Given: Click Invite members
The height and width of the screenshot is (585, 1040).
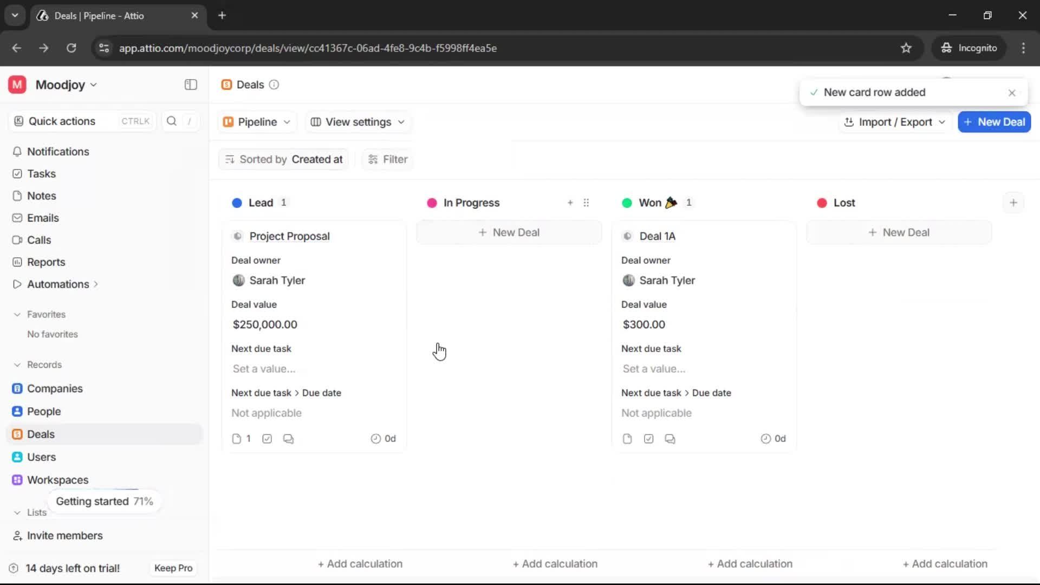Looking at the screenshot, I should (63, 536).
